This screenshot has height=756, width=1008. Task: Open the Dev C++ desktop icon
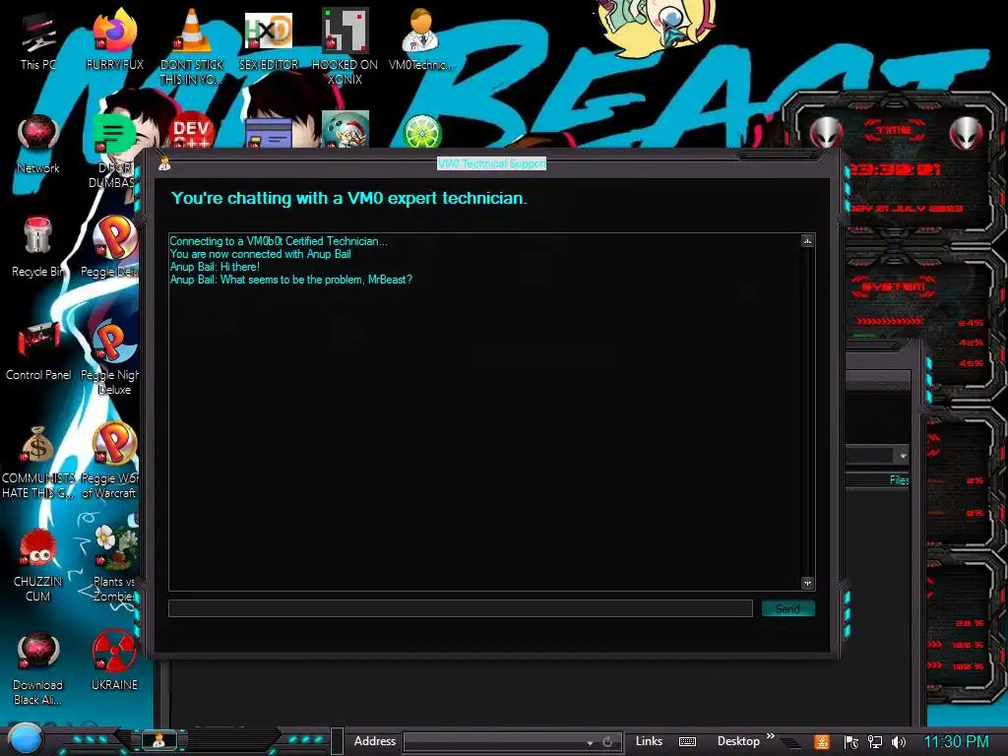(x=192, y=132)
